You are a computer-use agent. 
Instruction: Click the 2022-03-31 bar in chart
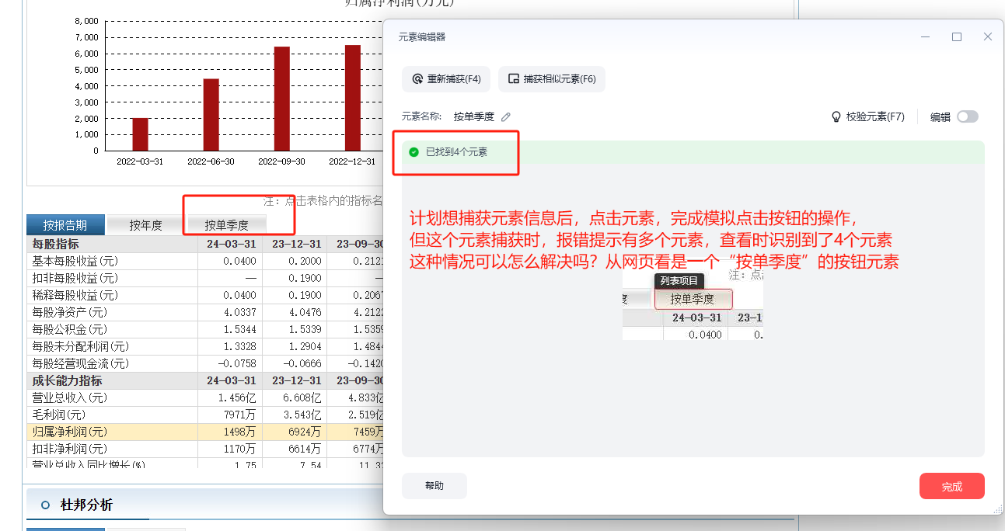click(x=140, y=134)
